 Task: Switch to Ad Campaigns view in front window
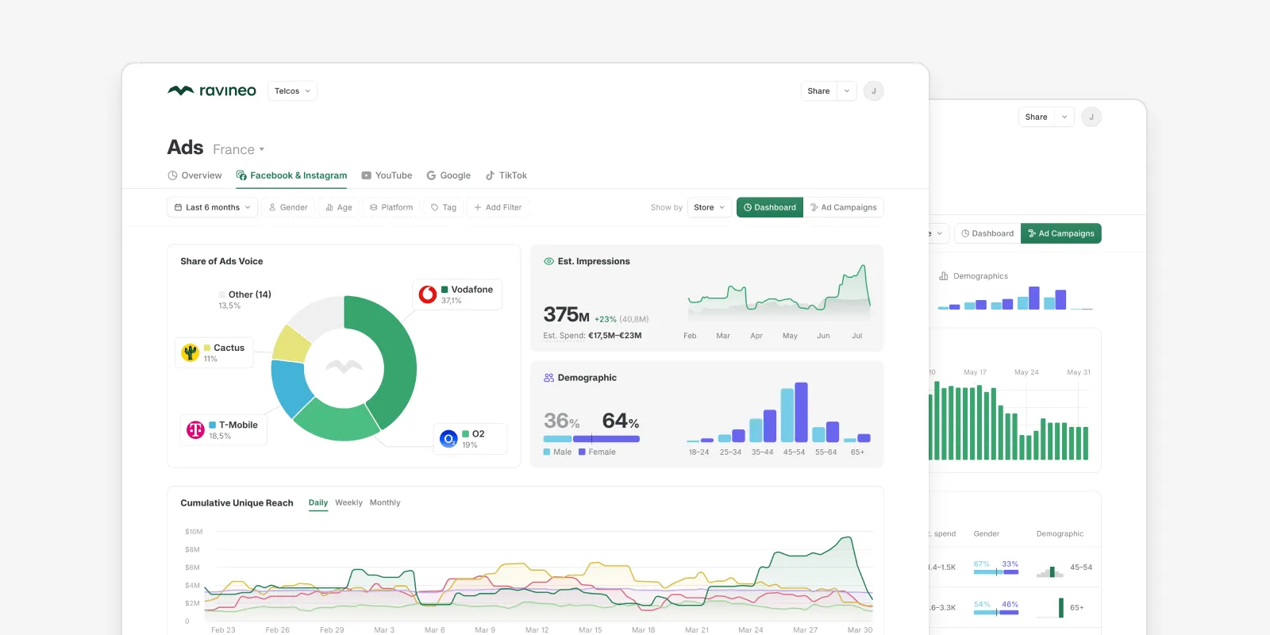pos(843,207)
